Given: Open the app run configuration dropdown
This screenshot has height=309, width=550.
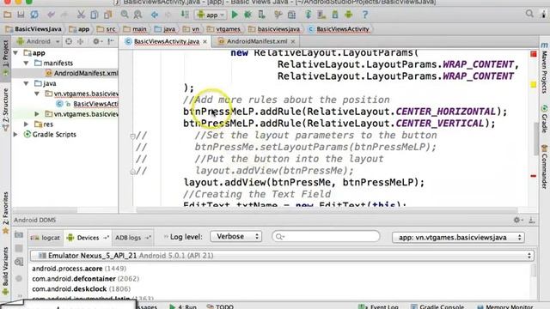Looking at the screenshot, I should pos(211,15).
